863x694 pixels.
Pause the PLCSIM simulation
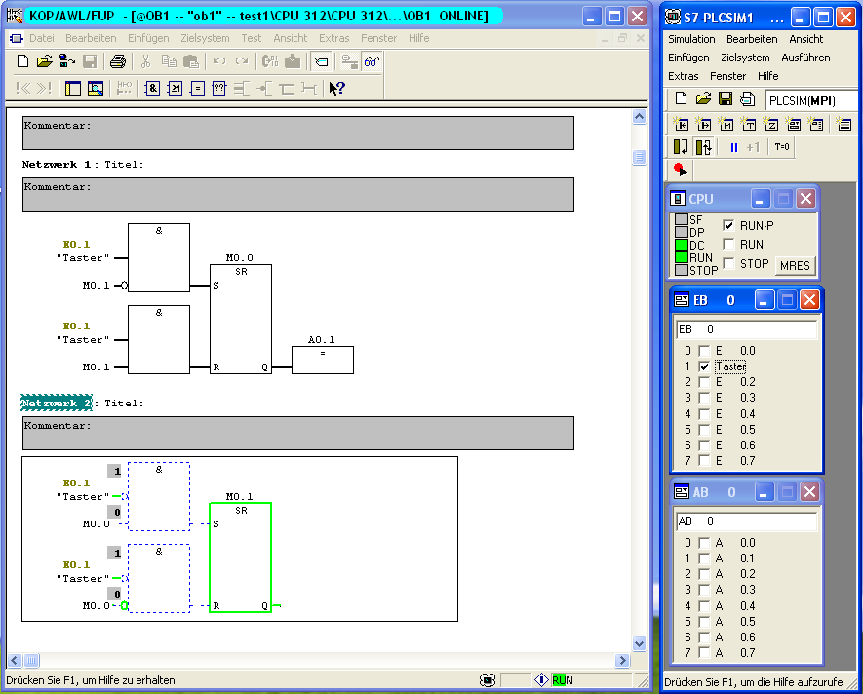click(x=733, y=147)
